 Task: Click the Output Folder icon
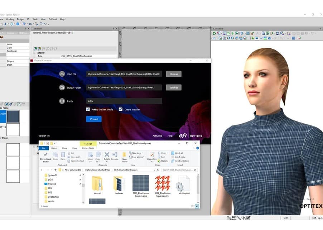pos(62,87)
